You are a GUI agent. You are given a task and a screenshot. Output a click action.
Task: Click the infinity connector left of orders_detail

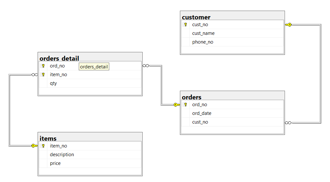tap(35, 75)
